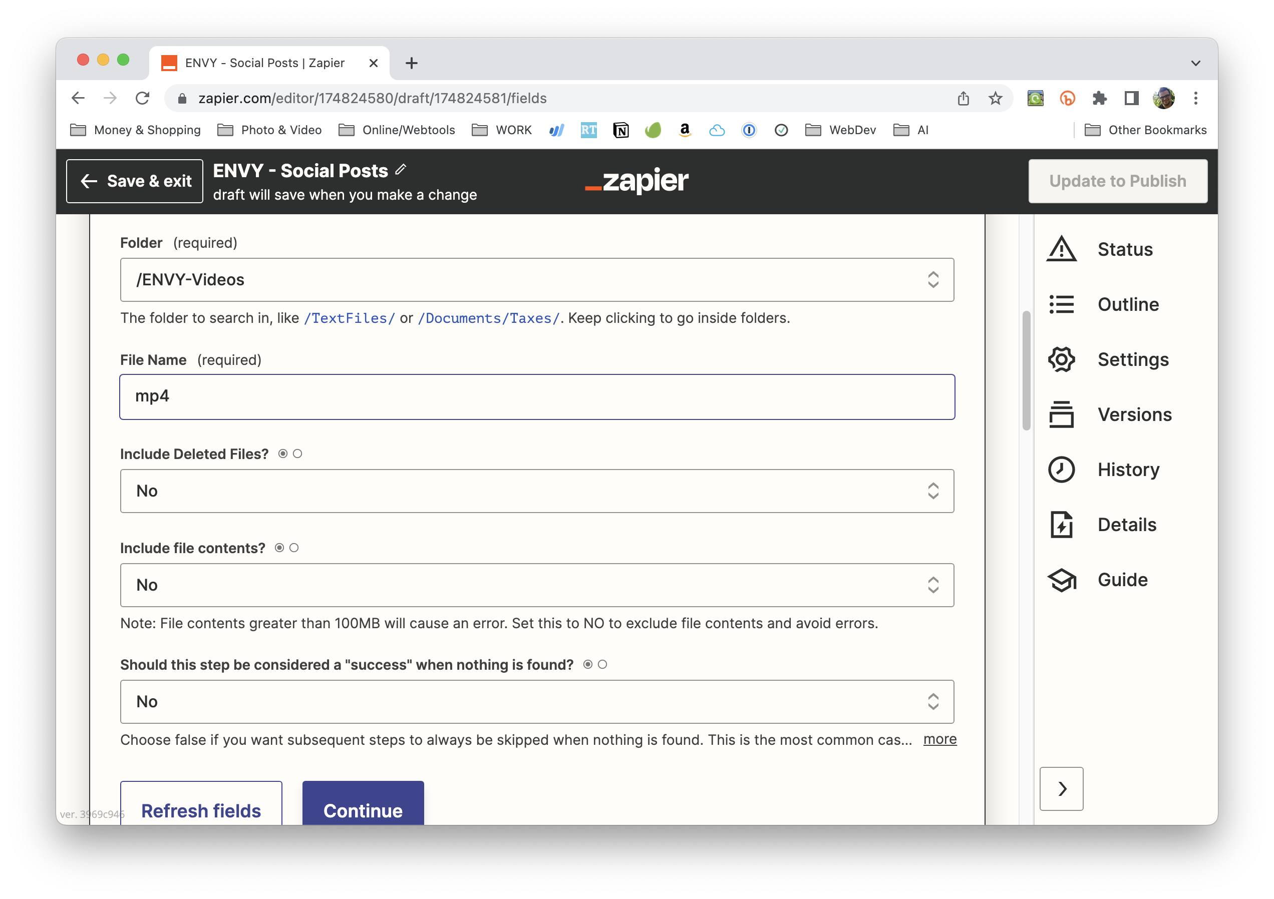This screenshot has width=1274, height=899.
Task: Click the /TextFiles/ example link
Action: point(349,318)
